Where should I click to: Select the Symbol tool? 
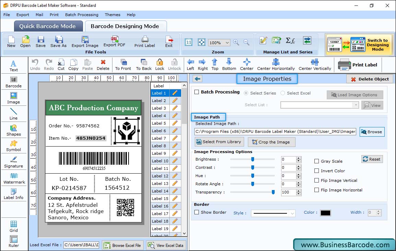coord(14,146)
